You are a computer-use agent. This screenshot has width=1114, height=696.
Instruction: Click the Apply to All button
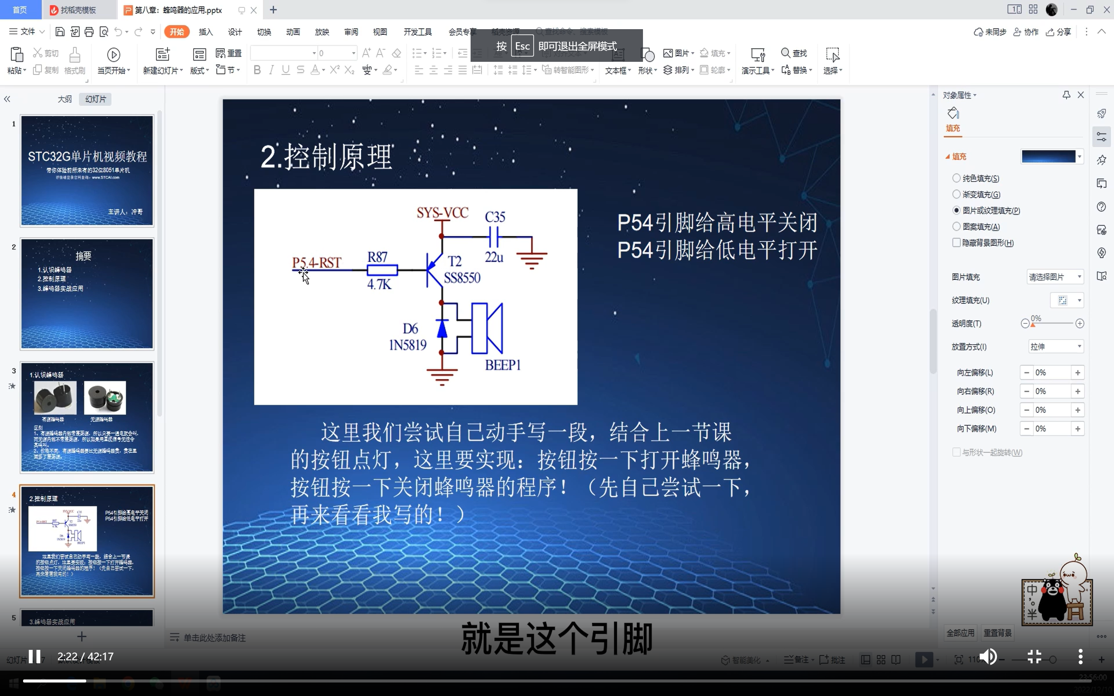click(x=960, y=633)
